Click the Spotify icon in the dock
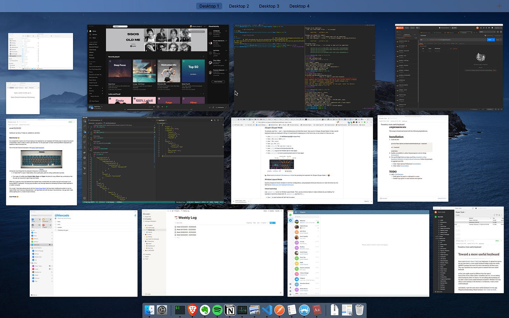 (217, 310)
